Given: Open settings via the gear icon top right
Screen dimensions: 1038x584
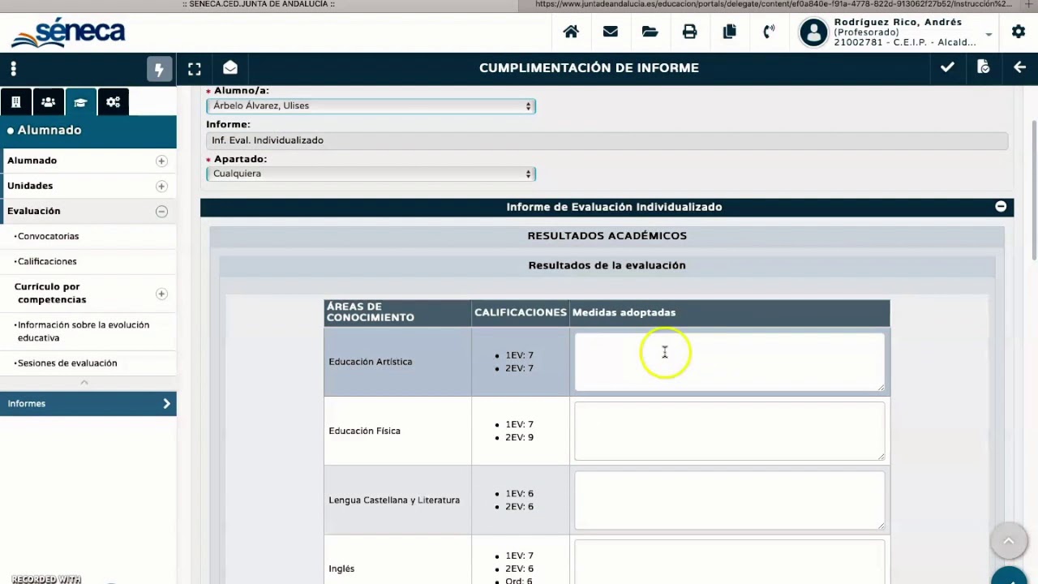Looking at the screenshot, I should 1019,31.
